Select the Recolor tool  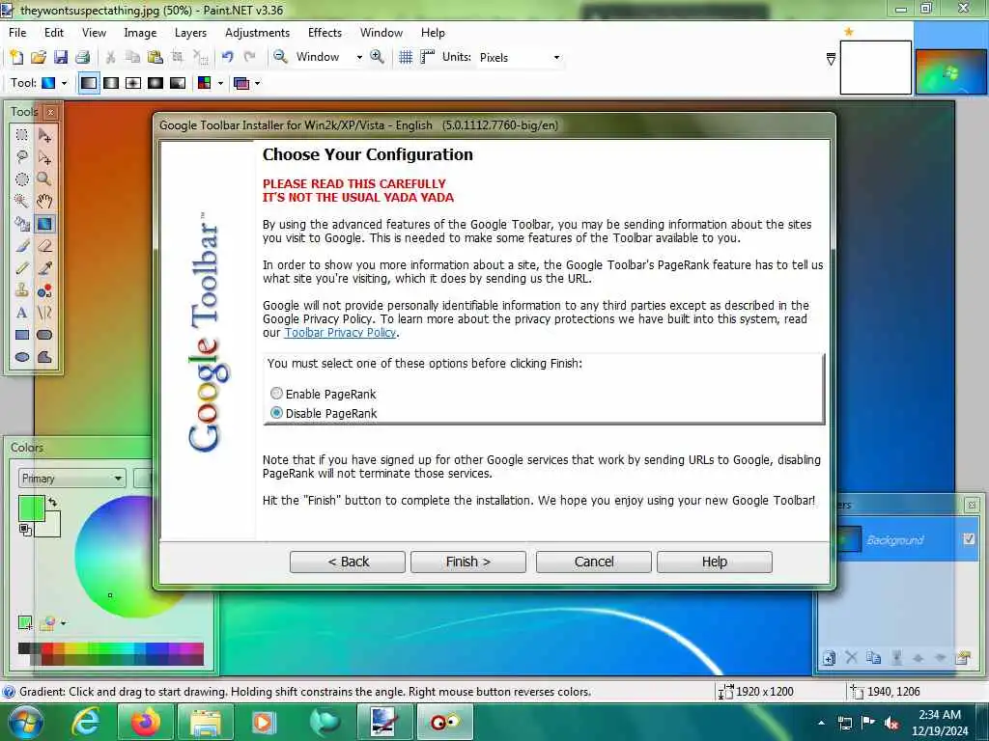tap(44, 290)
